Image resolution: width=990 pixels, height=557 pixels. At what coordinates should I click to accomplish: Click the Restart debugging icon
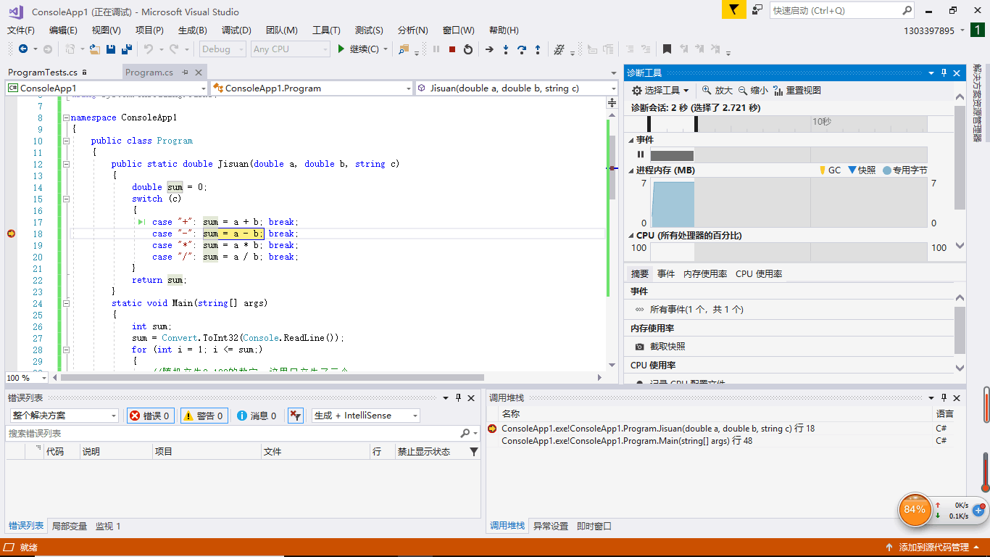click(x=468, y=49)
